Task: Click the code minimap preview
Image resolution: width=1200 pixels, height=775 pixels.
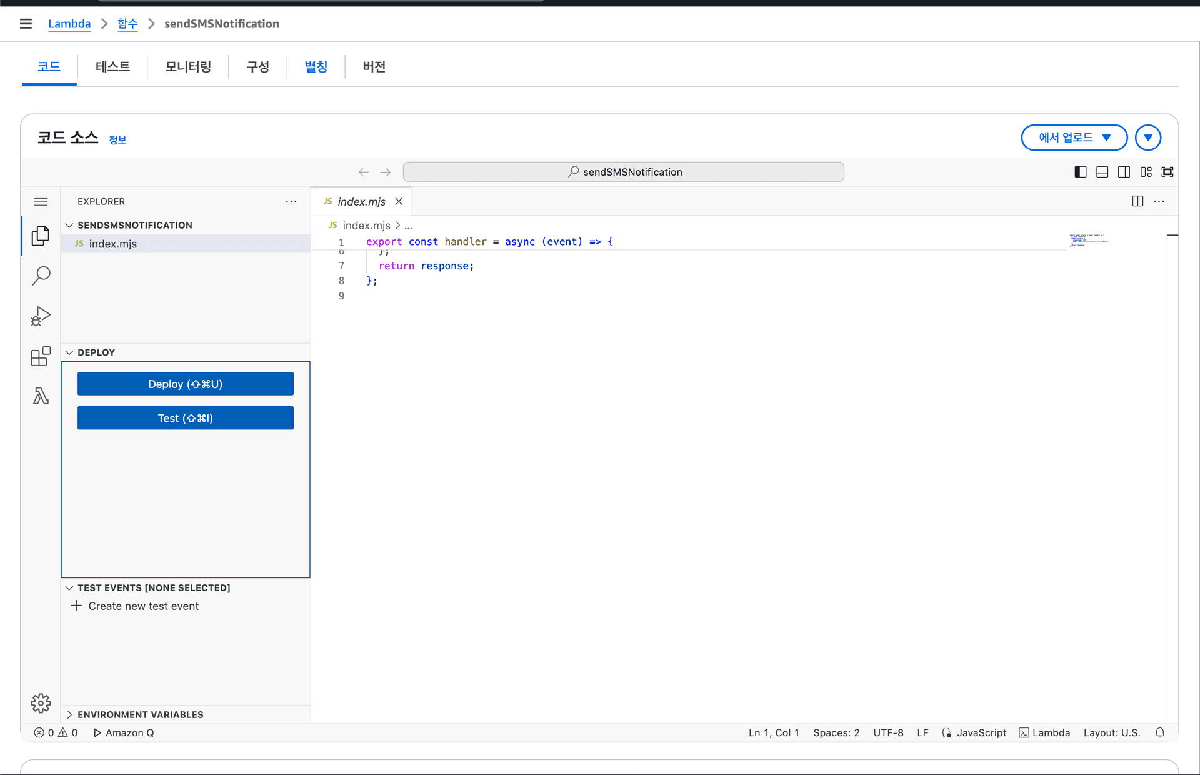Action: (x=1089, y=240)
